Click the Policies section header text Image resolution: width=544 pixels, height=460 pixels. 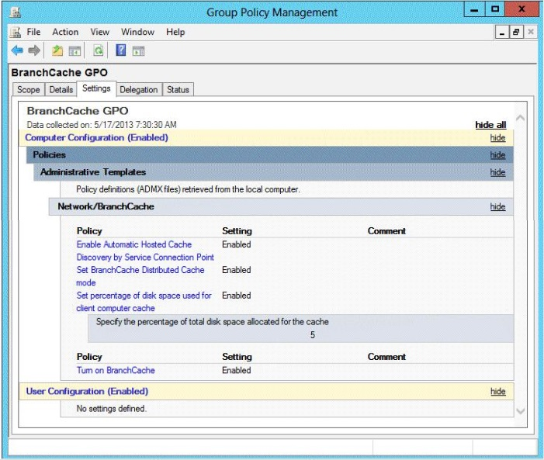[x=49, y=154]
